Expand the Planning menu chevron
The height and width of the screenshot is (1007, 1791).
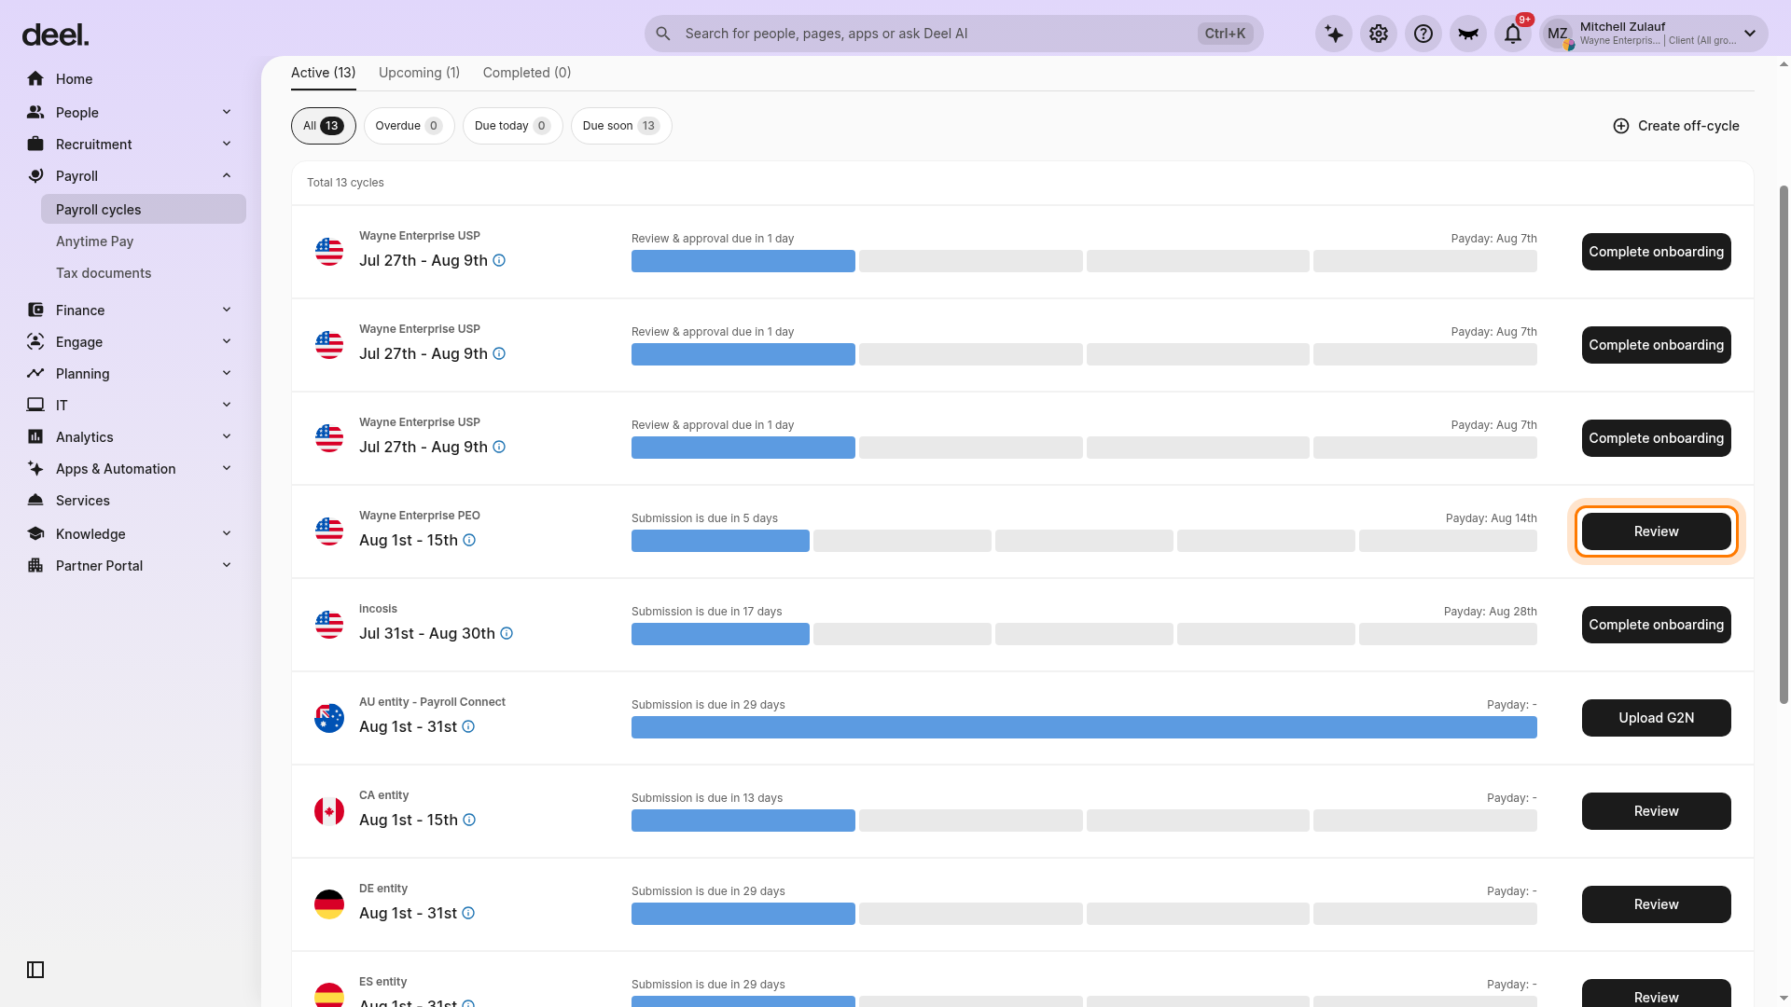pyautogui.click(x=227, y=374)
